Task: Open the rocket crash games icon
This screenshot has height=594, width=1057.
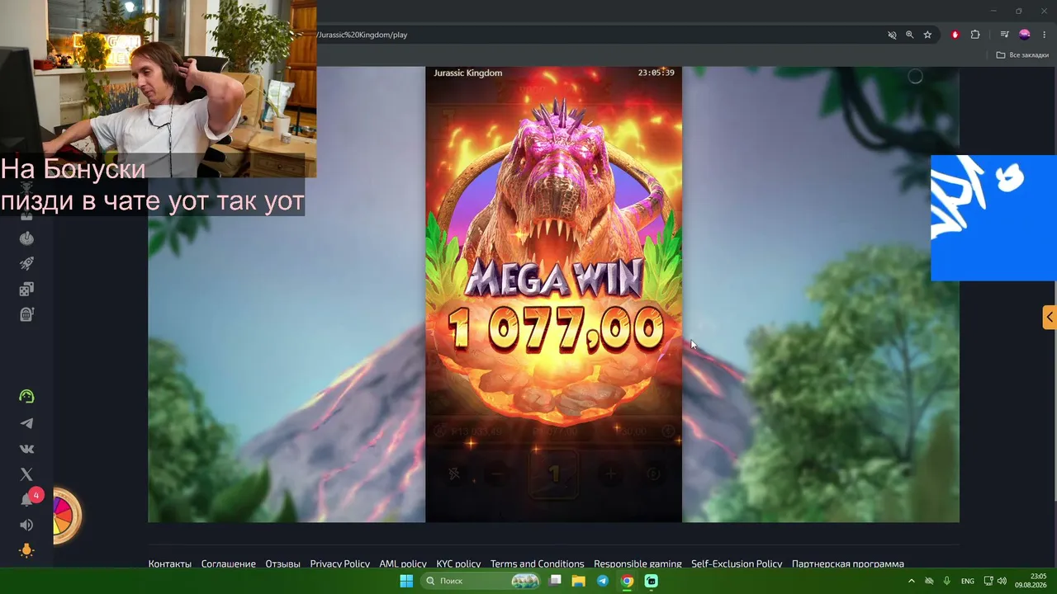Action: click(26, 264)
